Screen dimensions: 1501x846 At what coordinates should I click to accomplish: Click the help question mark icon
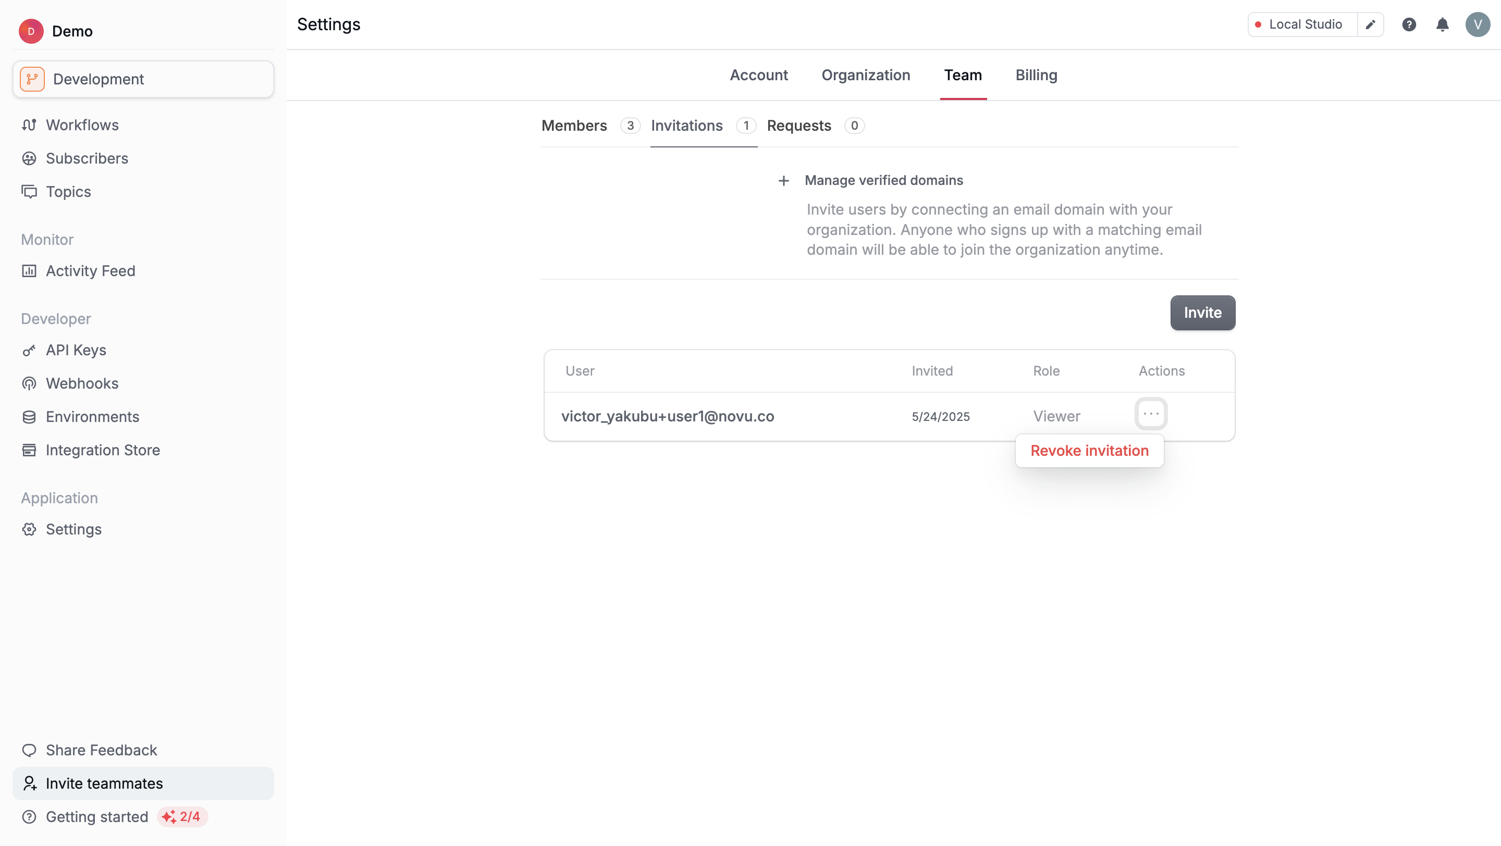[x=1409, y=24]
